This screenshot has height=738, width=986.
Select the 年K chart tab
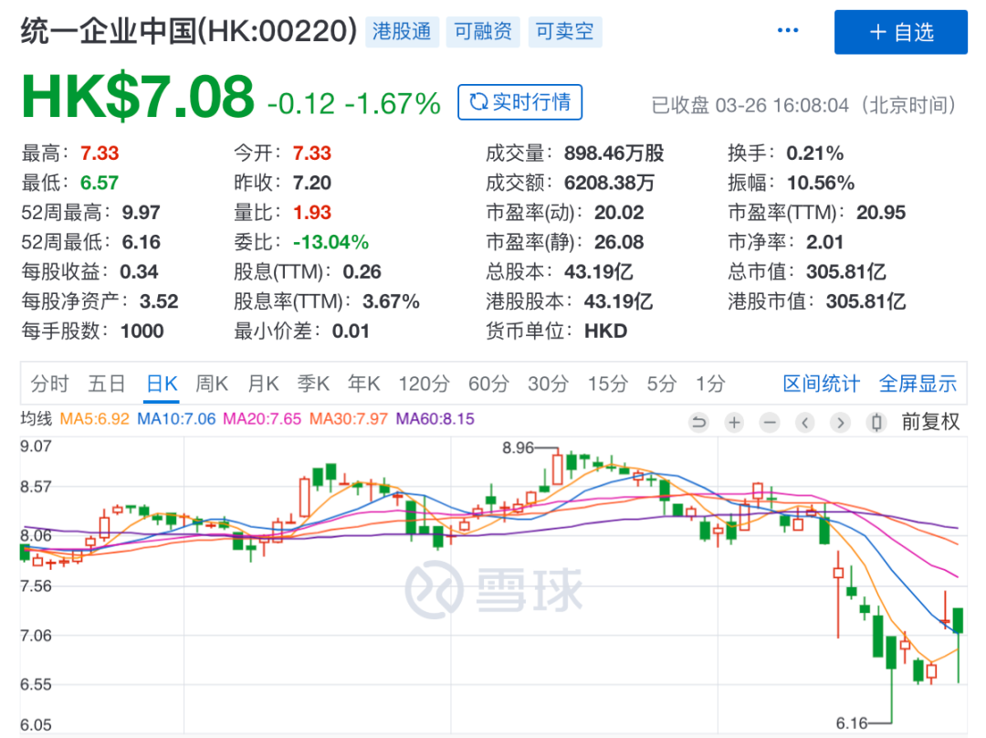(363, 383)
